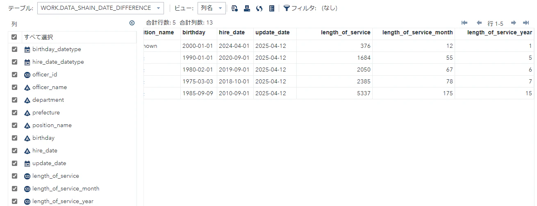Click character icon beside prefecture
This screenshot has height=206, width=537.
(27, 113)
